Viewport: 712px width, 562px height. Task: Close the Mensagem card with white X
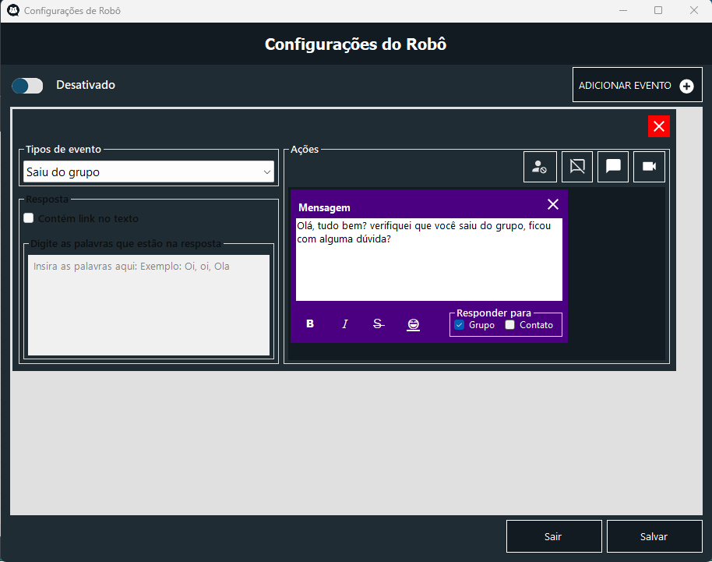[x=553, y=204]
